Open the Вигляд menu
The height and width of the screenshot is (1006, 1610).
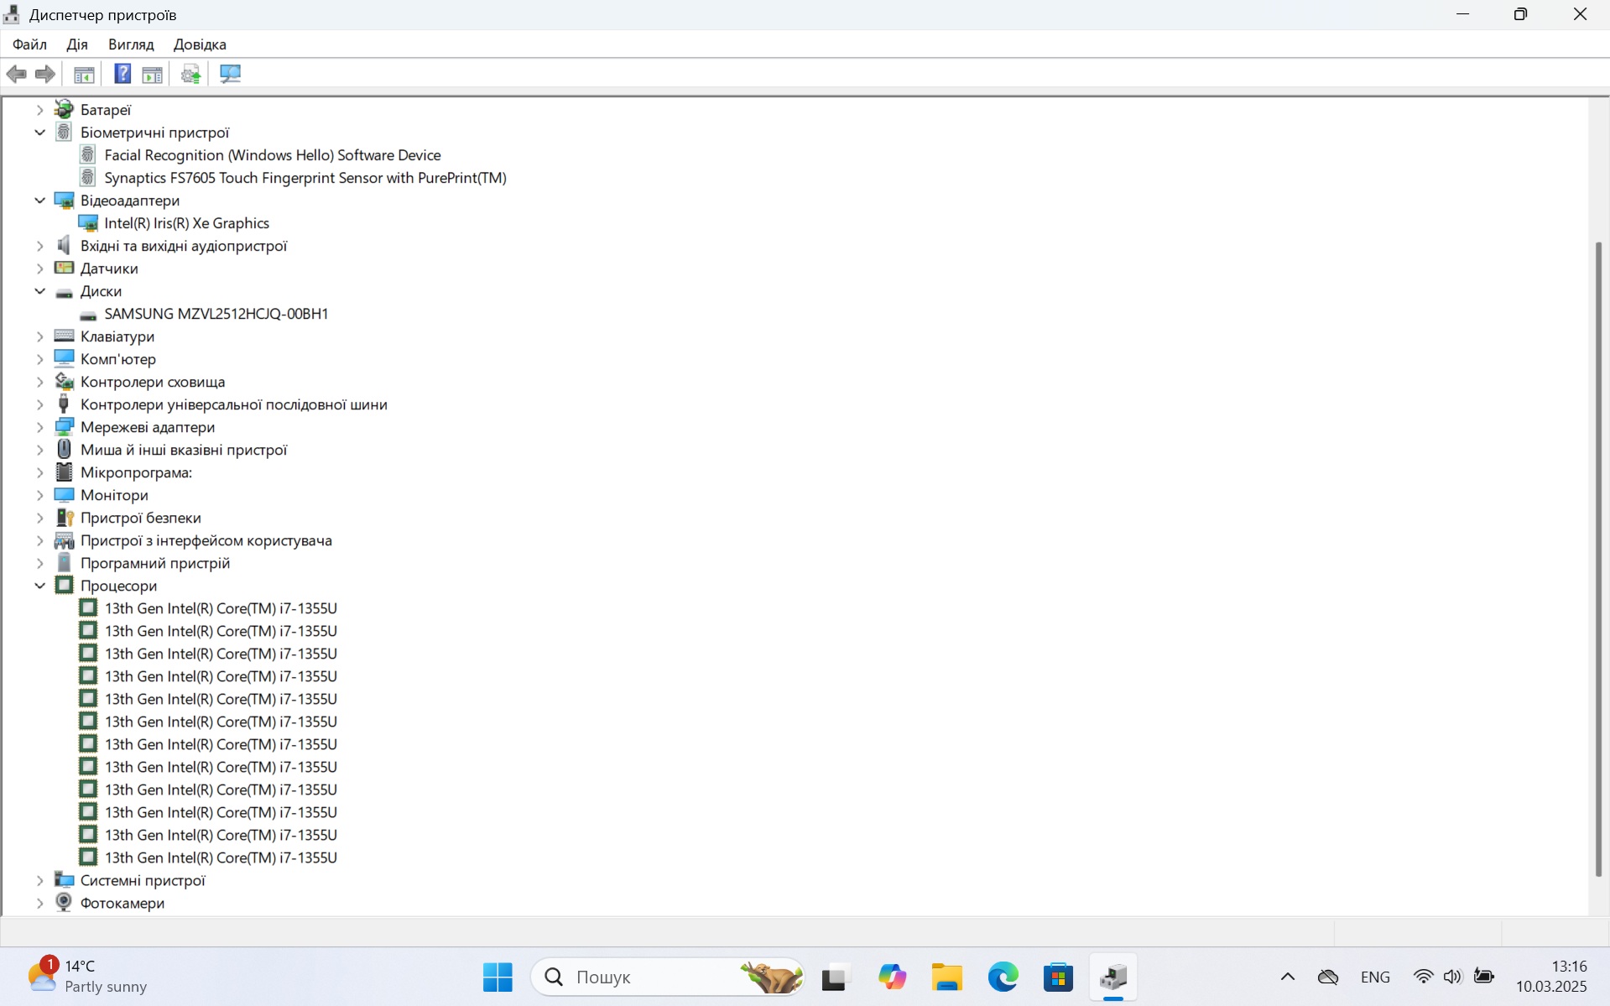coord(131,44)
